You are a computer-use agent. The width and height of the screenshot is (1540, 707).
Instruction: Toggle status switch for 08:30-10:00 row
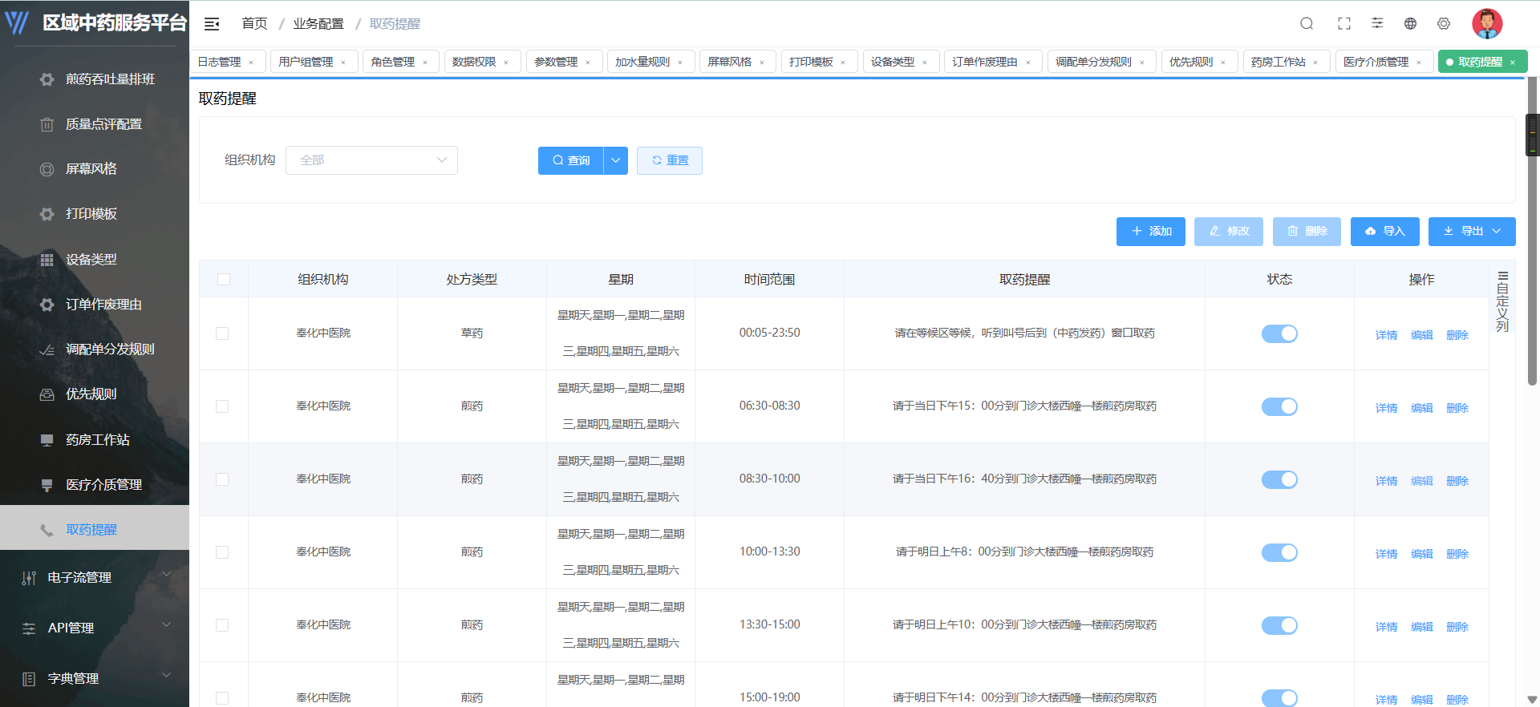click(1279, 479)
